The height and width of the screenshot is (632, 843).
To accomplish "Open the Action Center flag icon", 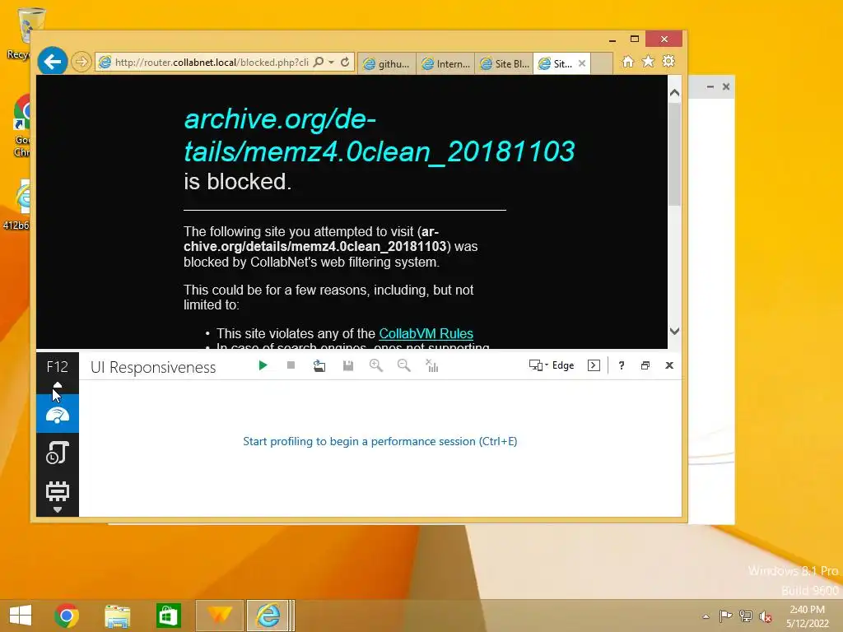I will pos(725,616).
